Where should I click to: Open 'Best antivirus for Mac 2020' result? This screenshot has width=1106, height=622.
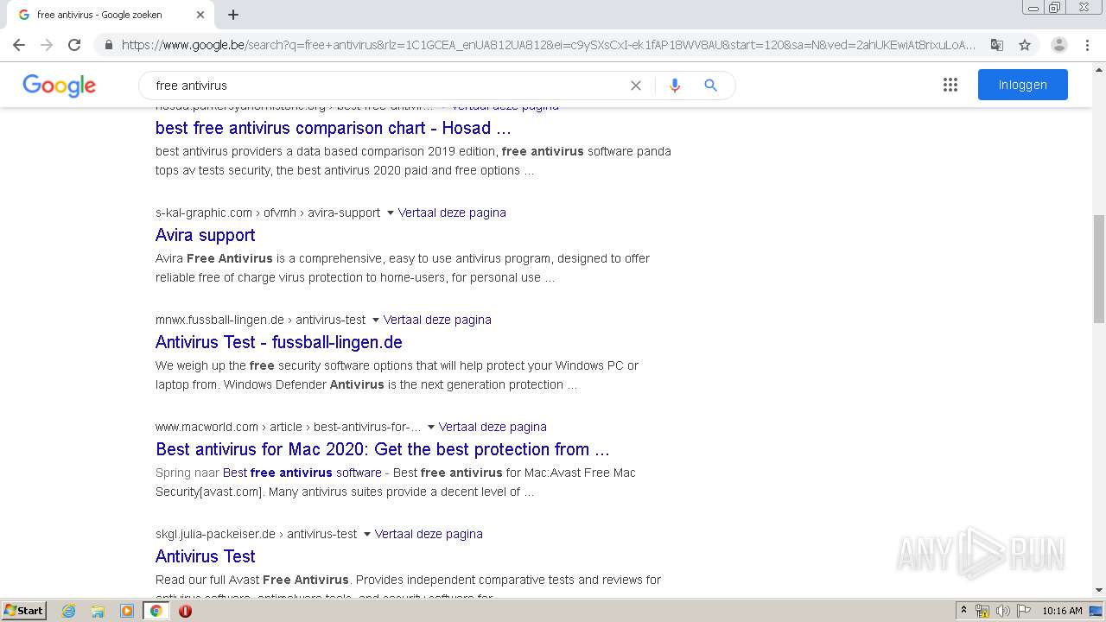pyautogui.click(x=383, y=449)
